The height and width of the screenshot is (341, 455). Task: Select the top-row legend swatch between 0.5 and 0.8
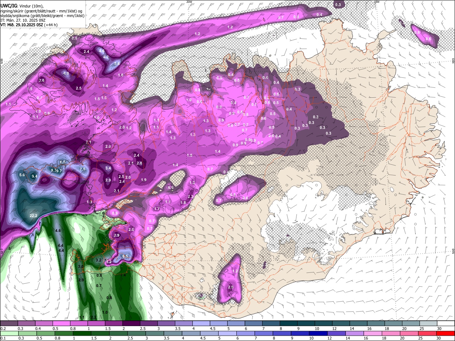click(61, 324)
